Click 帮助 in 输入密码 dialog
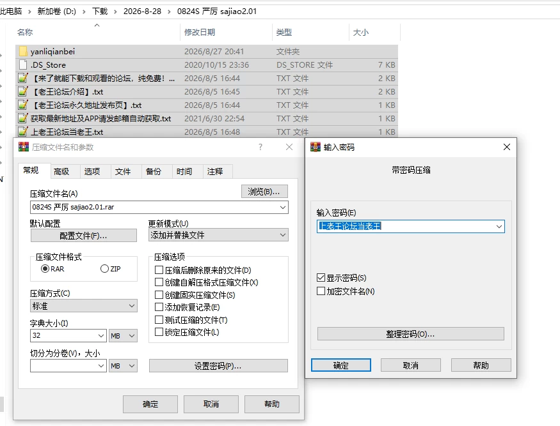This screenshot has height=426, width=560. (481, 365)
